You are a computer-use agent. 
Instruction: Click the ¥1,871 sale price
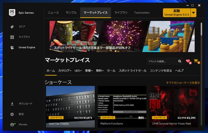(x=88, y=118)
